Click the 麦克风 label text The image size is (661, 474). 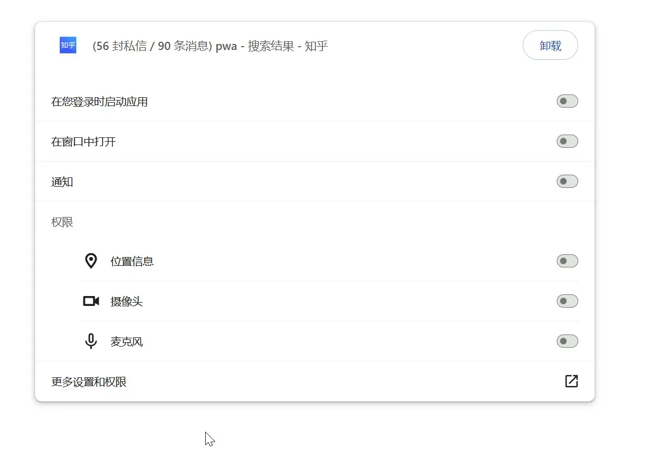point(127,342)
